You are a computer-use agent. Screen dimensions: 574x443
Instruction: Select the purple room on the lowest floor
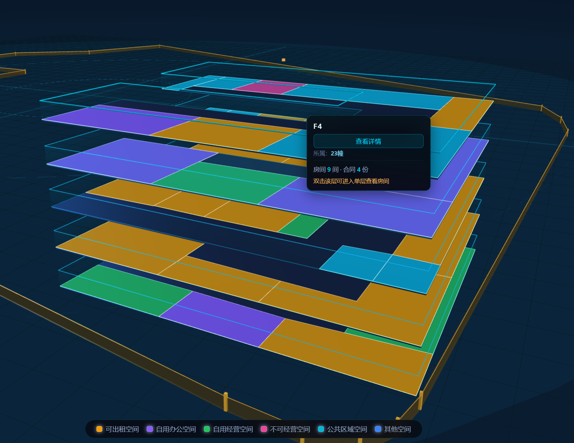(x=222, y=318)
